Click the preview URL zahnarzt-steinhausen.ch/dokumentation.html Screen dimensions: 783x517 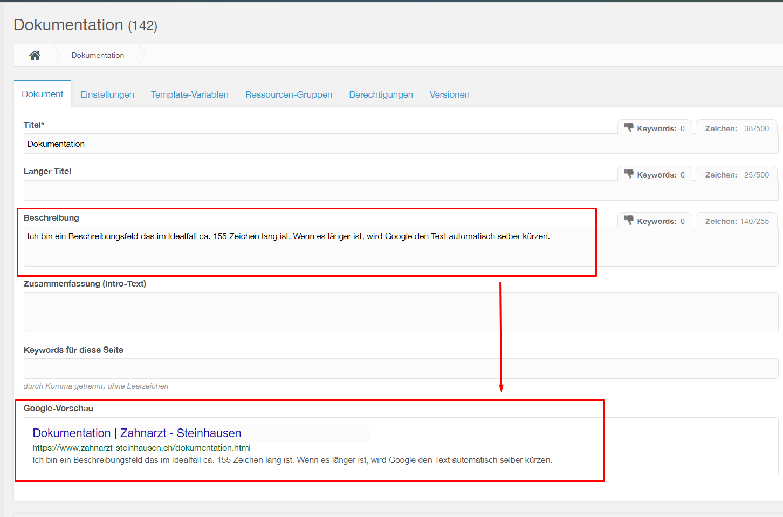click(x=141, y=447)
